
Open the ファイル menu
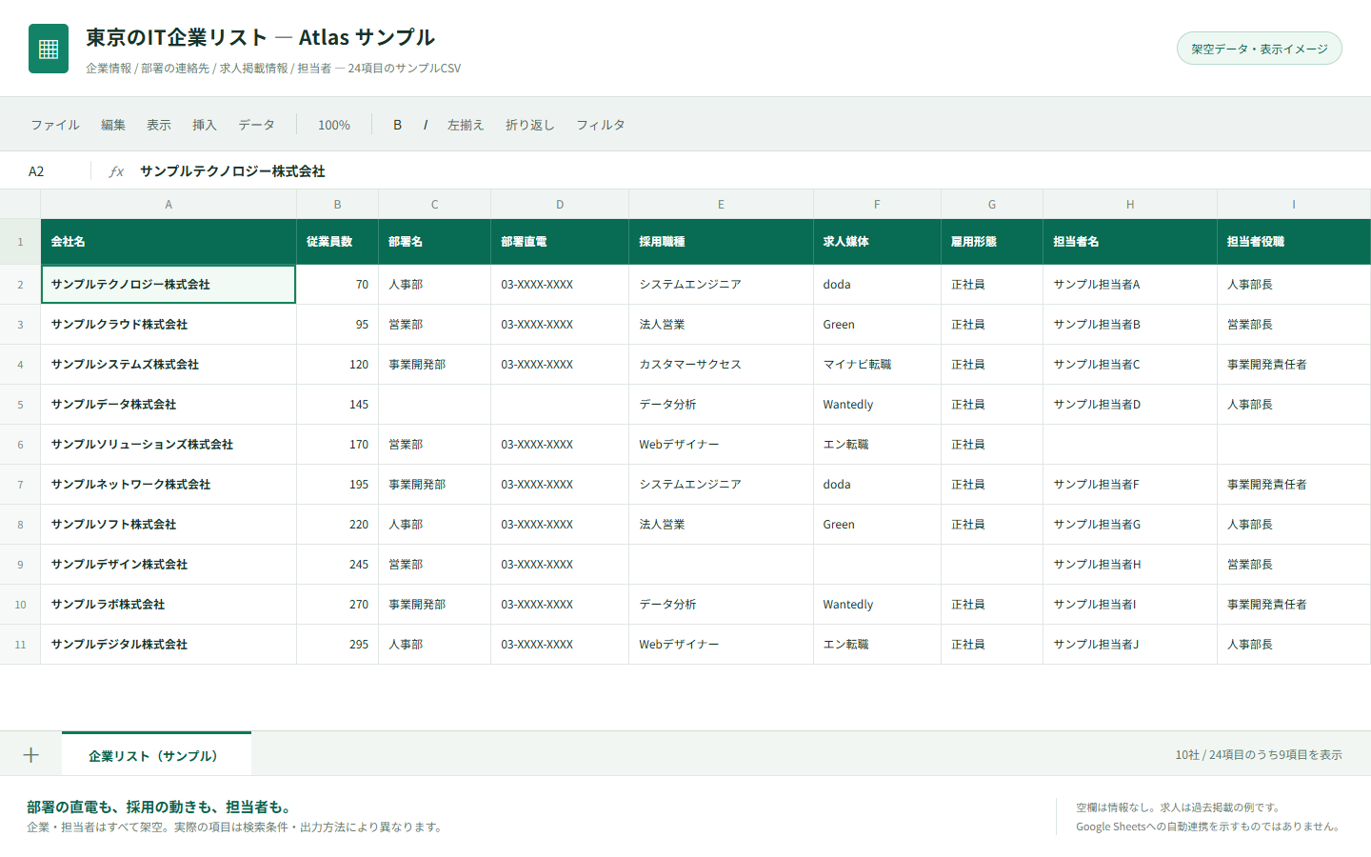coord(55,125)
